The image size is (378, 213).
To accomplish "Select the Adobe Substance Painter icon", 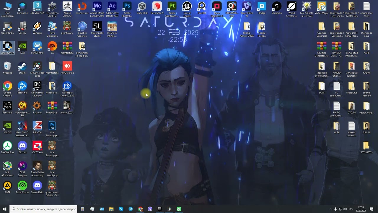I will [172, 10].
